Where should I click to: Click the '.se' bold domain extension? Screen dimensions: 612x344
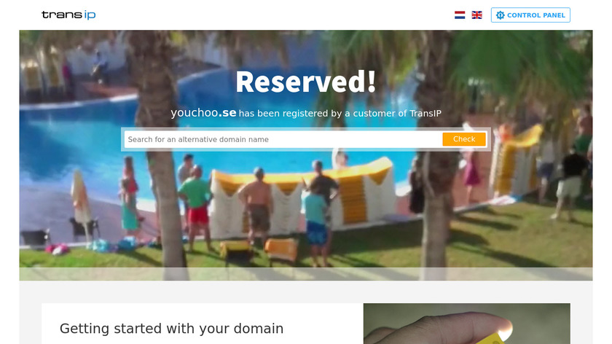pyautogui.click(x=227, y=113)
